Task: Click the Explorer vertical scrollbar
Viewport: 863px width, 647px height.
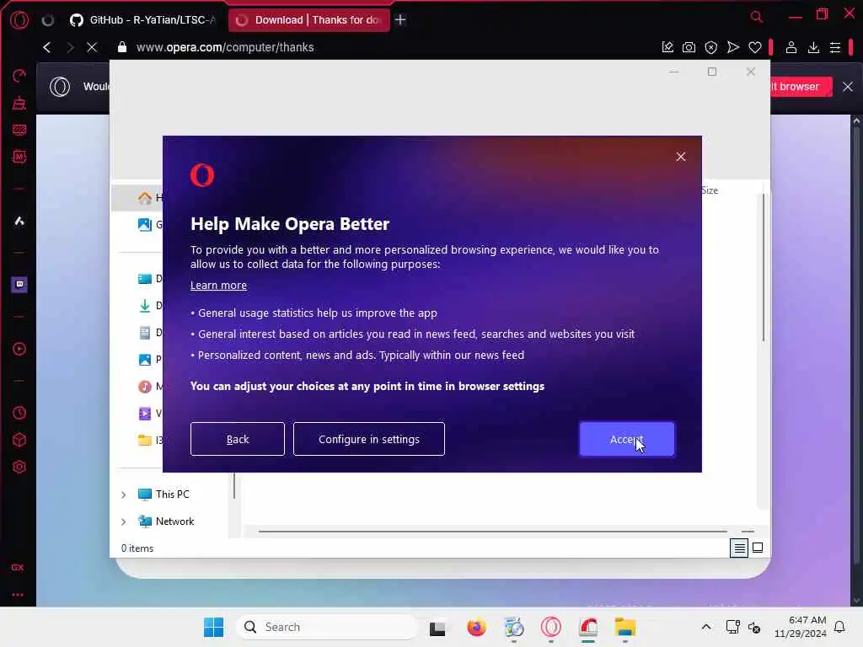Action: [x=764, y=268]
